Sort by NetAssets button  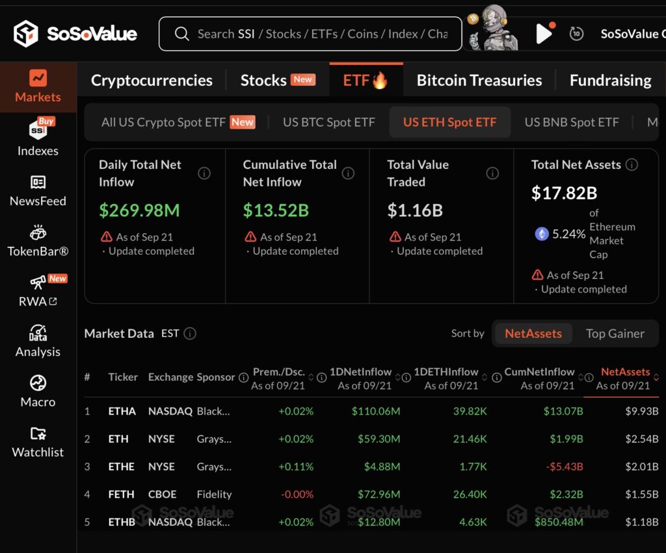pyautogui.click(x=533, y=333)
